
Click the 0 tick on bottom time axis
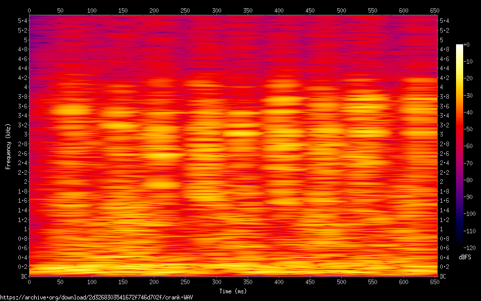point(29,282)
